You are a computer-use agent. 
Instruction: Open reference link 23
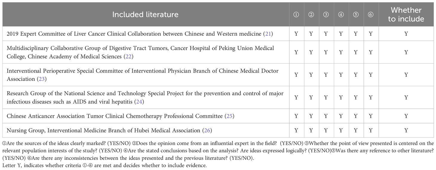[x=42, y=79]
